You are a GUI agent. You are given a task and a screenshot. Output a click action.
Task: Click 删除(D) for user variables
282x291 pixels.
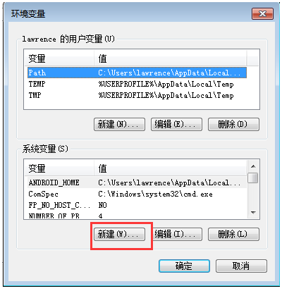click(x=233, y=124)
